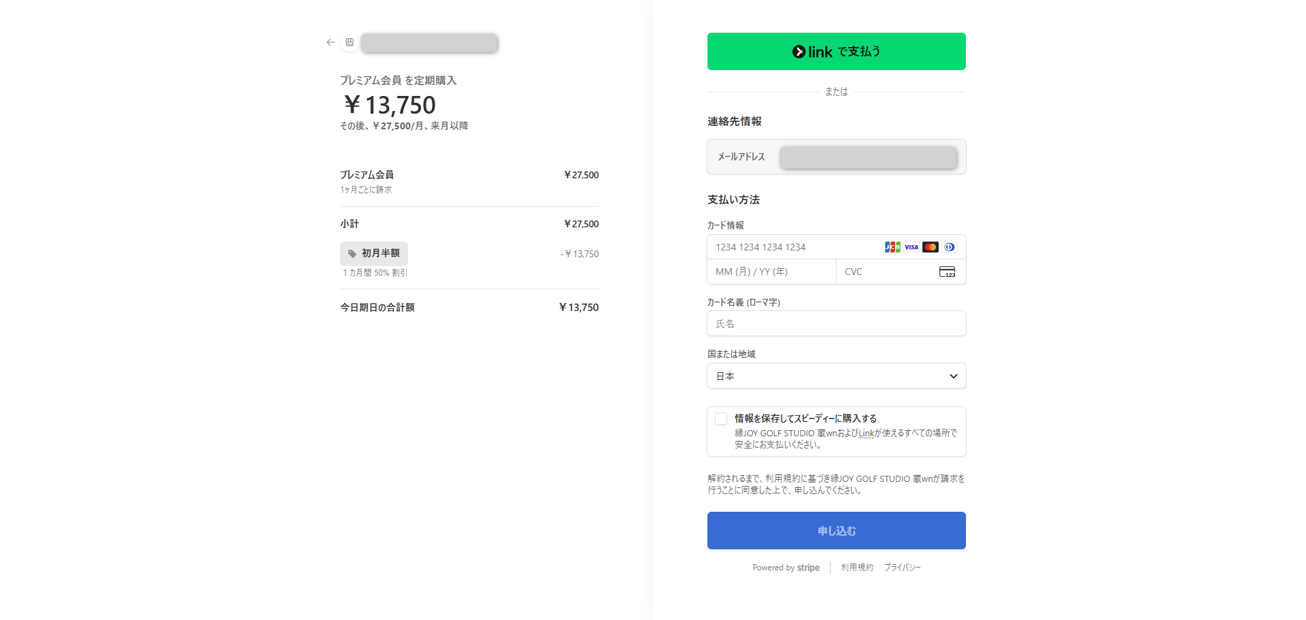Click the coupon tag icon next to 初月半額

[352, 252]
